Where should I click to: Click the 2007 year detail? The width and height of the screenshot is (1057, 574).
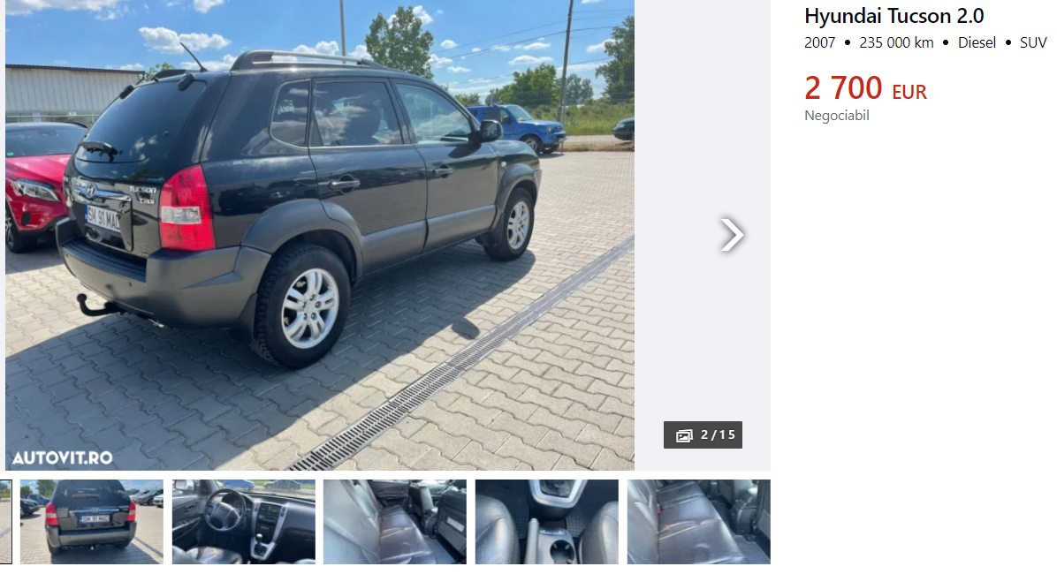[x=820, y=42]
